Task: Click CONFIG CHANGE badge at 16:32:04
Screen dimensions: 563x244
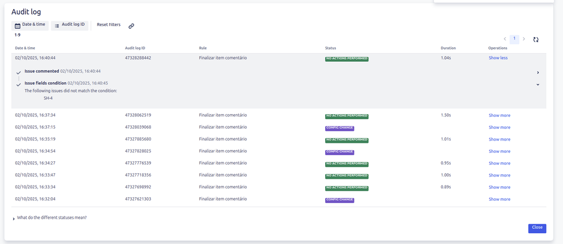Action: (x=340, y=200)
